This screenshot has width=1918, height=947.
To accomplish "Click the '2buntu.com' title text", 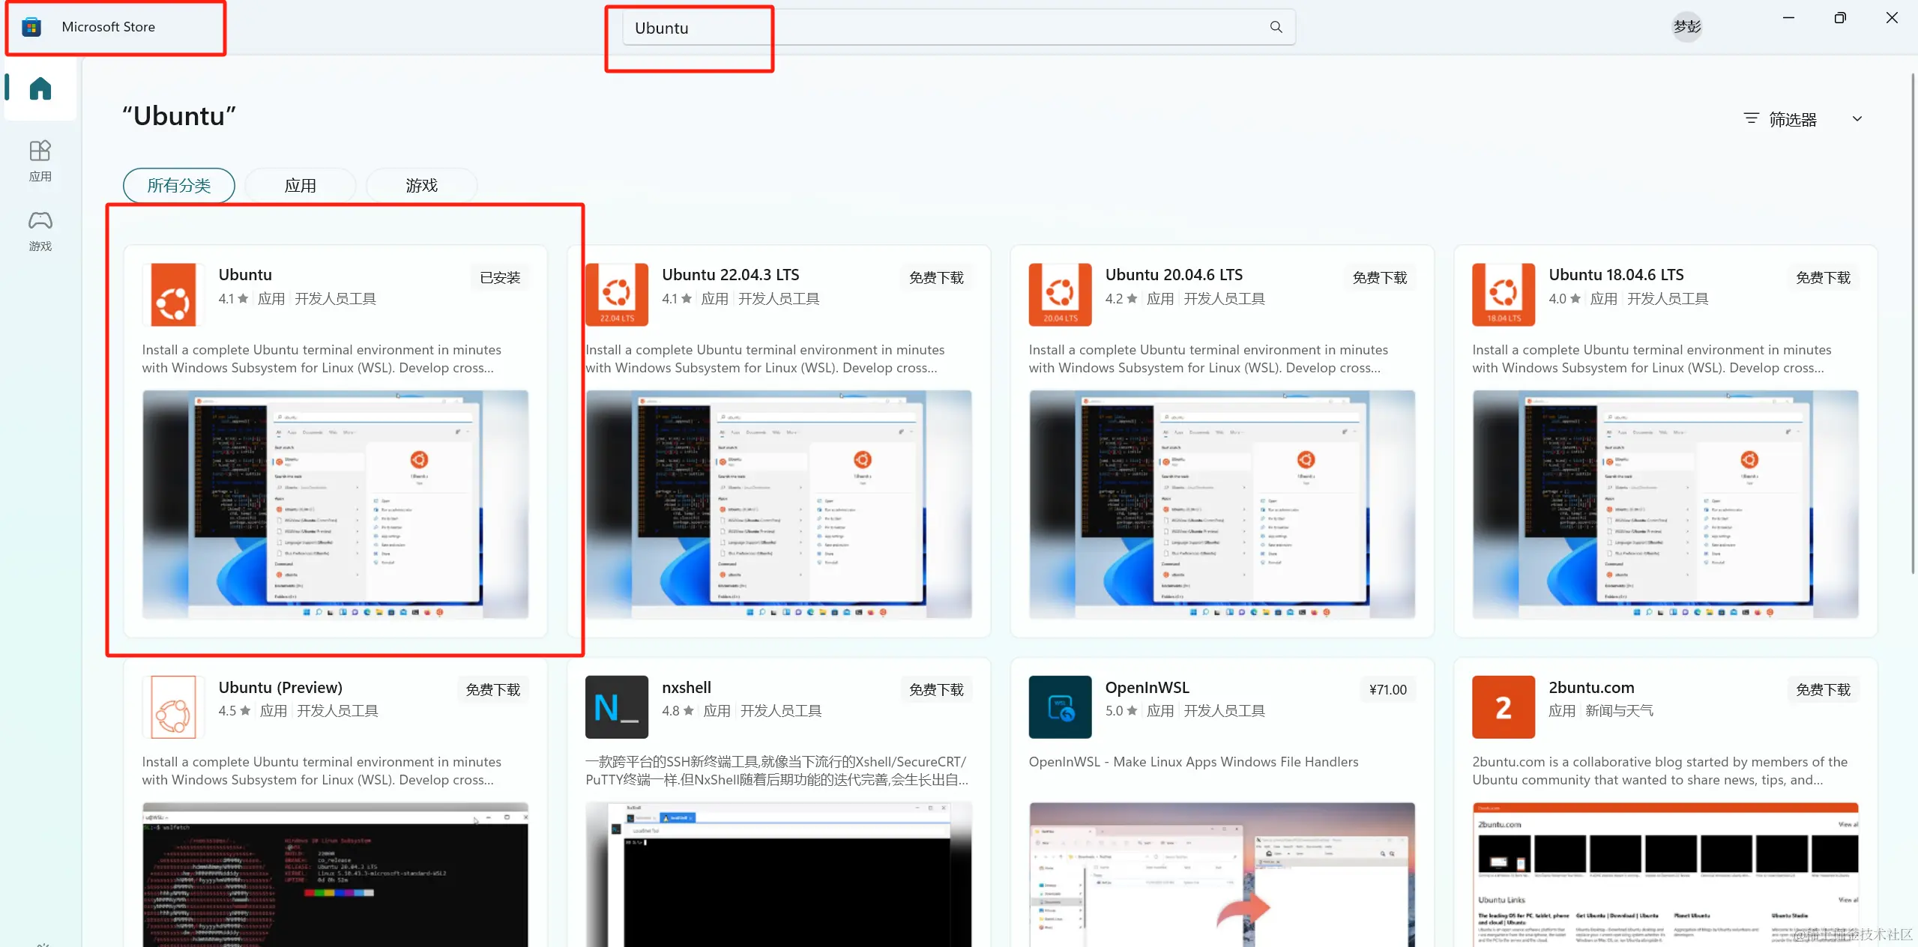I will 1591,688.
